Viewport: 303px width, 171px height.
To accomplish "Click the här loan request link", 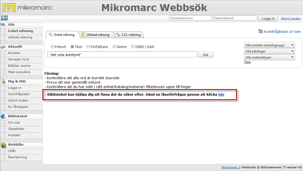I will pyautogui.click(x=221, y=95).
